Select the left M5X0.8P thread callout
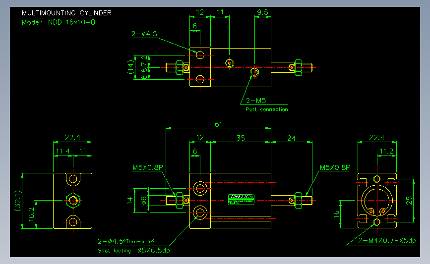The width and height of the screenshot is (430, 264). tap(148, 167)
